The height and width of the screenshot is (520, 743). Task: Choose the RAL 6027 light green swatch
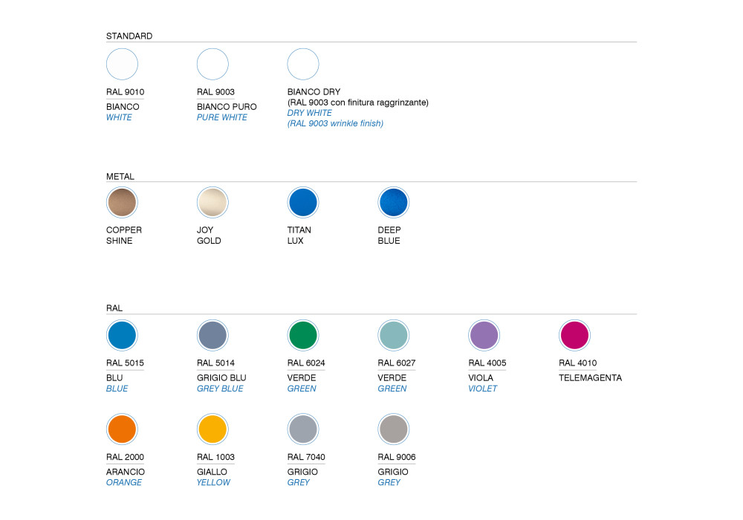coord(394,335)
